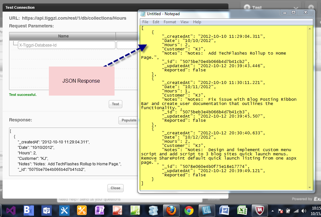
Task: Open Visual Studio from the taskbar
Action: click(11, 211)
